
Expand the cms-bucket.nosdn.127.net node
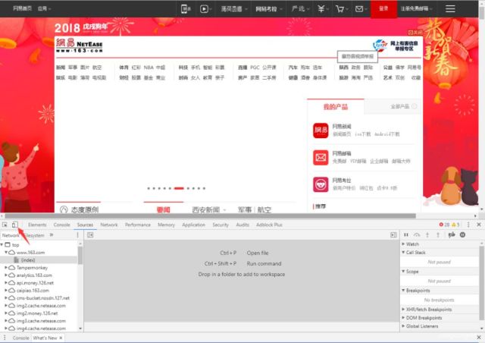pyautogui.click(x=6, y=298)
